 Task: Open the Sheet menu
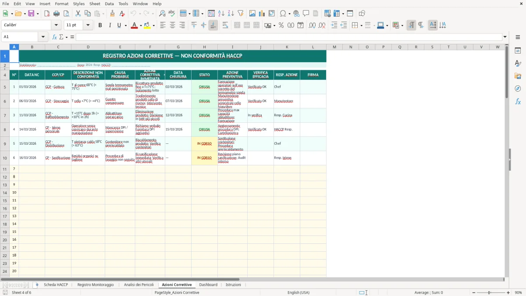[x=95, y=4]
